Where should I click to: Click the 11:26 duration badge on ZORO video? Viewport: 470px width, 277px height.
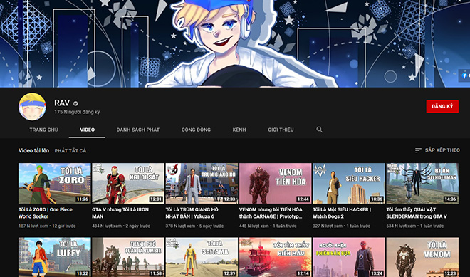82,199
